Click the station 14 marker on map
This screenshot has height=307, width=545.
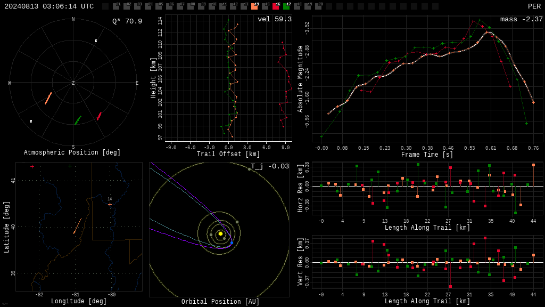click(x=110, y=204)
